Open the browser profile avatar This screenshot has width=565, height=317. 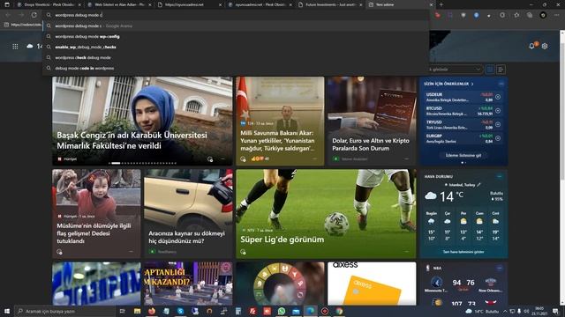pos(543,15)
